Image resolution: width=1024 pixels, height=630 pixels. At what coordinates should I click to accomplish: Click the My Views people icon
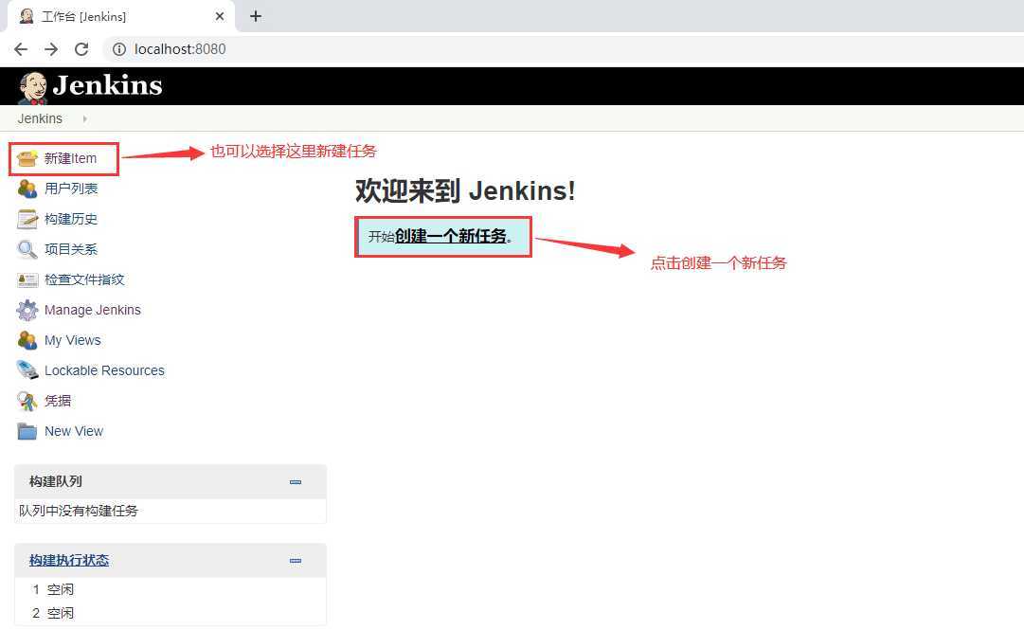pos(27,340)
